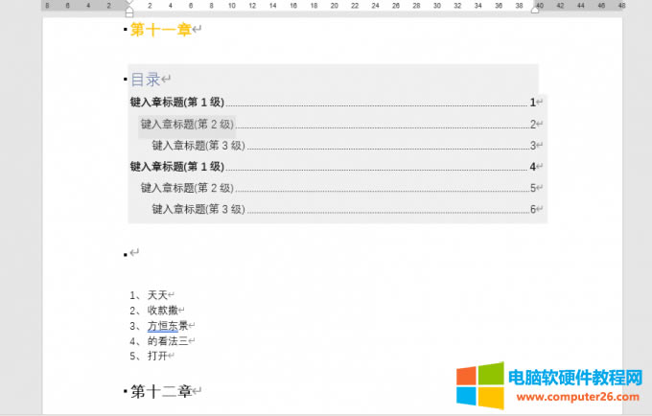
Task: Click the right indent marker on the ruler
Action: pos(535,11)
